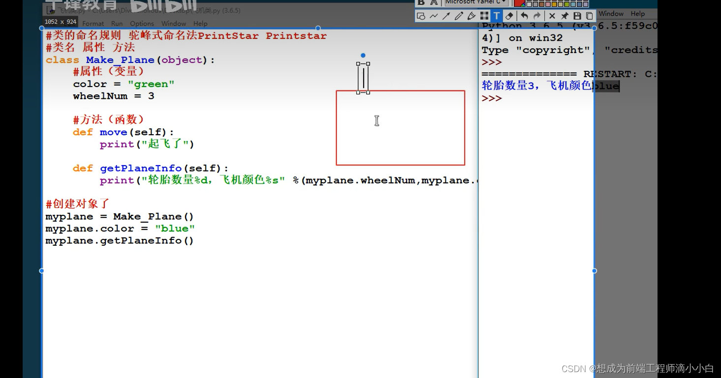Select the curved line drawing tool

[434, 16]
